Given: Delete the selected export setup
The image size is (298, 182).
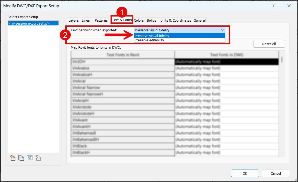Looking at the screenshot, I should [x=38, y=158].
